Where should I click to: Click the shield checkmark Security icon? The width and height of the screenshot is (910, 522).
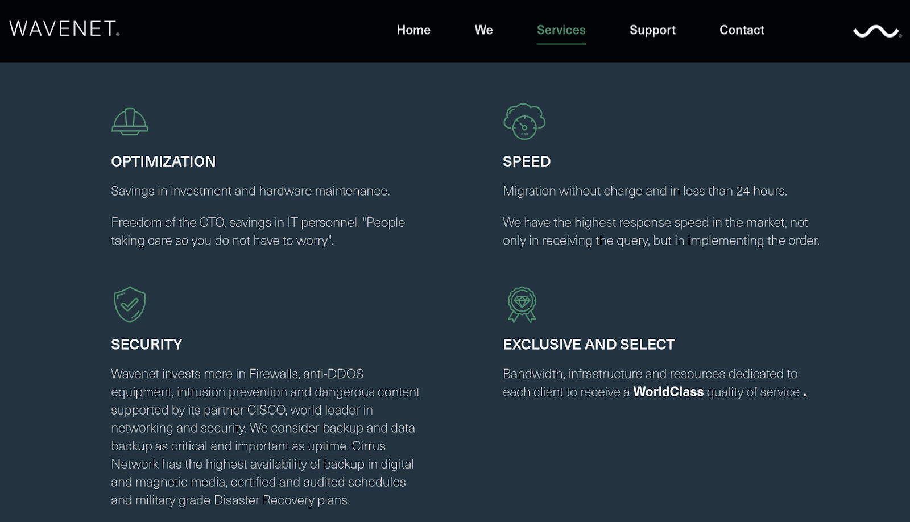pos(130,304)
